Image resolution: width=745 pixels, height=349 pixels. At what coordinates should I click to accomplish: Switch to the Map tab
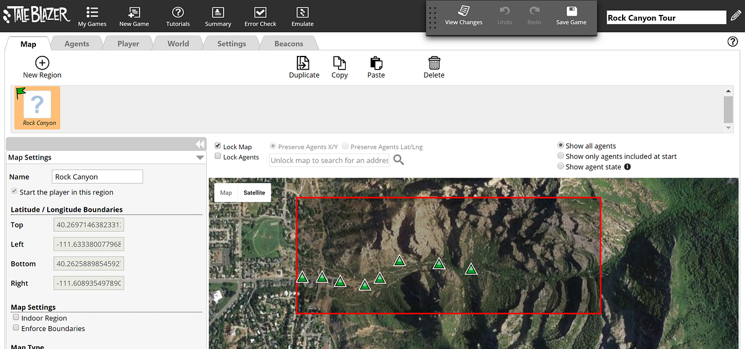point(29,43)
